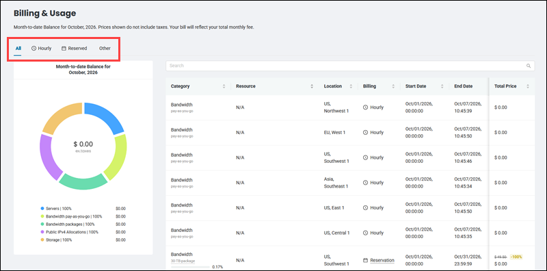Select legend entry 'Bandwidth packages | 100%'
Image resolution: width=547 pixels, height=271 pixels.
[x=70, y=224]
